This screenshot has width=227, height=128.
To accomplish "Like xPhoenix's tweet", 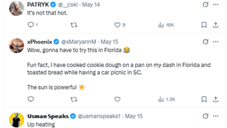I will click(x=117, y=100).
